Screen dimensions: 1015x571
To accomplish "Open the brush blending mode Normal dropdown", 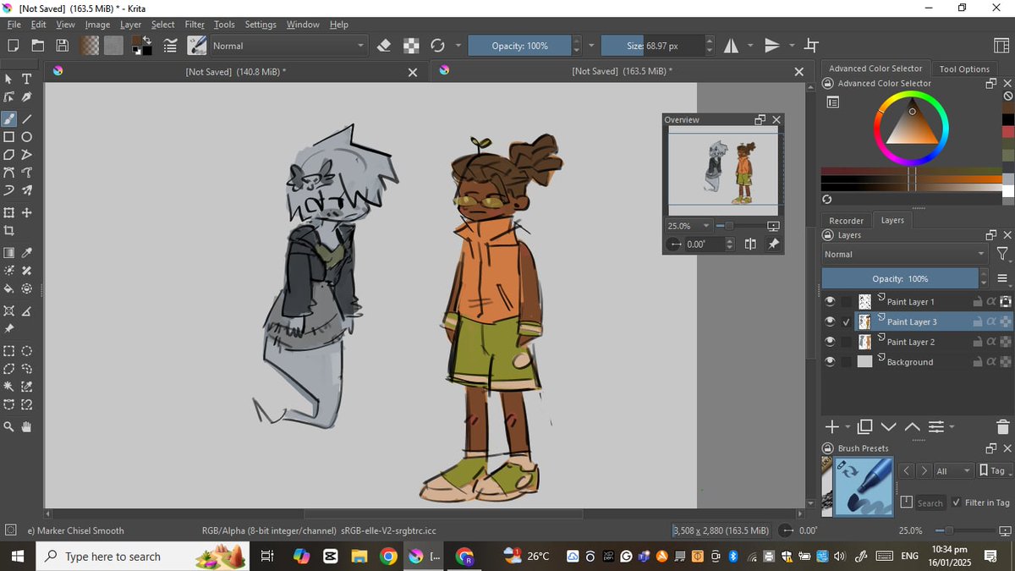I will (x=288, y=46).
